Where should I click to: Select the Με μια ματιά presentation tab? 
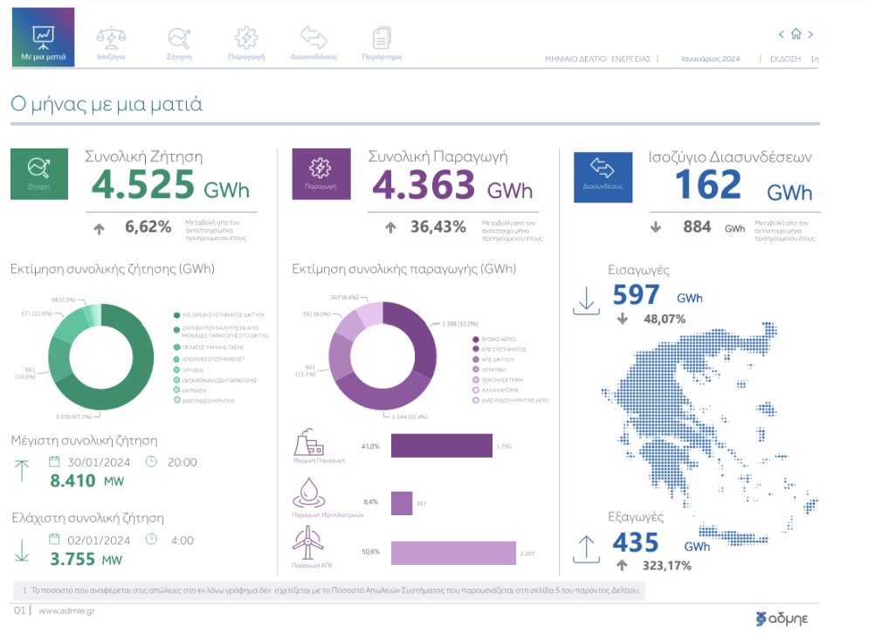pyautogui.click(x=43, y=38)
